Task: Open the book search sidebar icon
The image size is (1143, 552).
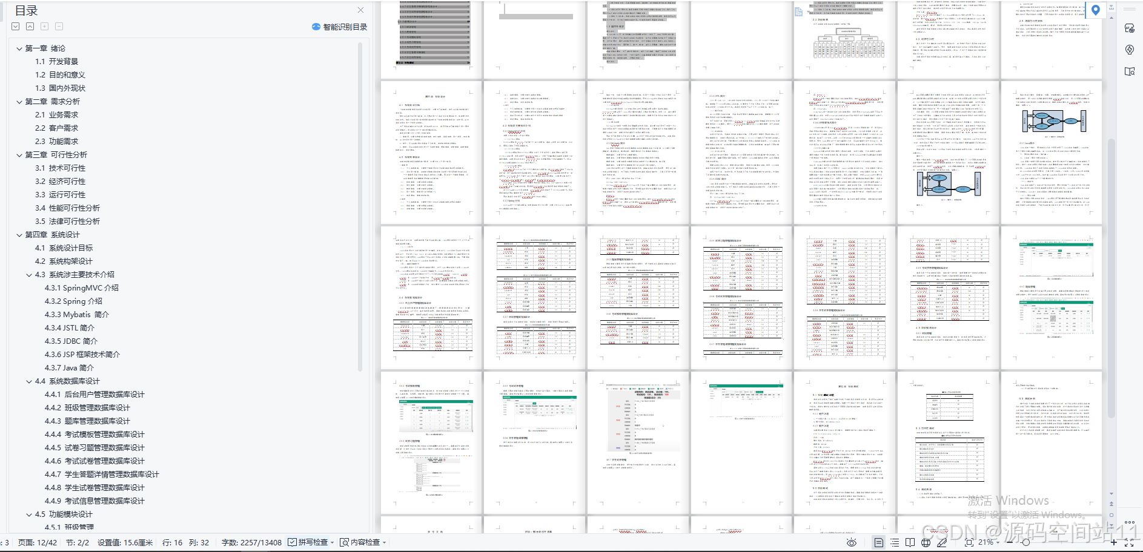Action: (x=1130, y=71)
